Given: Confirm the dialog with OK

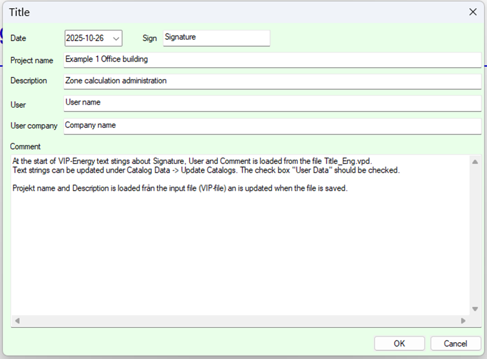Looking at the screenshot, I should pos(399,343).
